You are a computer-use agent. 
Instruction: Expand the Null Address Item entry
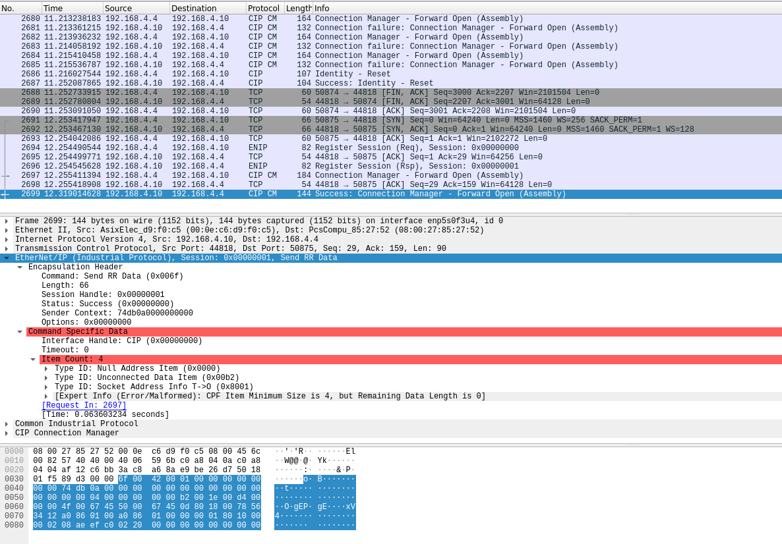45,368
